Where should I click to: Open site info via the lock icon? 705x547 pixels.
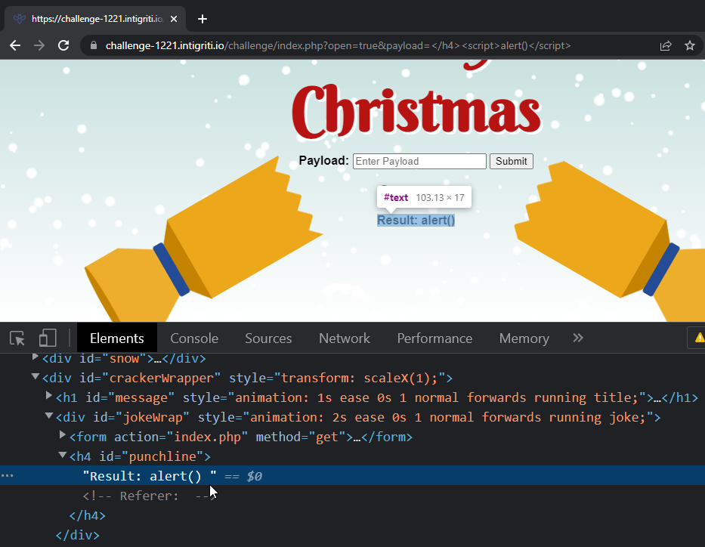[94, 45]
